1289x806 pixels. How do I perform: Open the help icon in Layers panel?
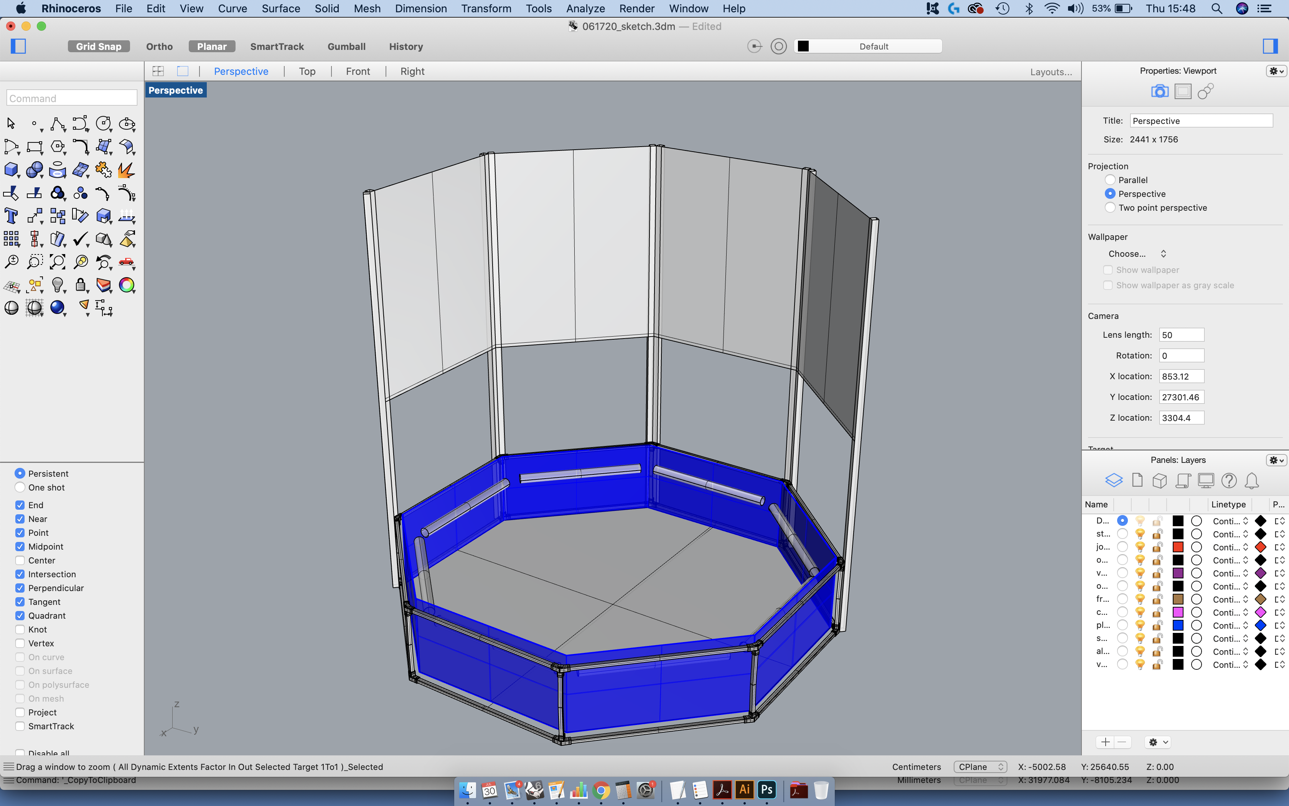point(1228,481)
